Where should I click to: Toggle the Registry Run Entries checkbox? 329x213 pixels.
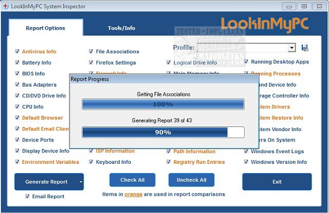[169, 162]
